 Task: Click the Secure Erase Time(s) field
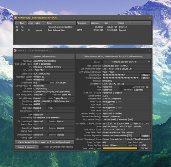pyautogui.click(x=126, y=119)
